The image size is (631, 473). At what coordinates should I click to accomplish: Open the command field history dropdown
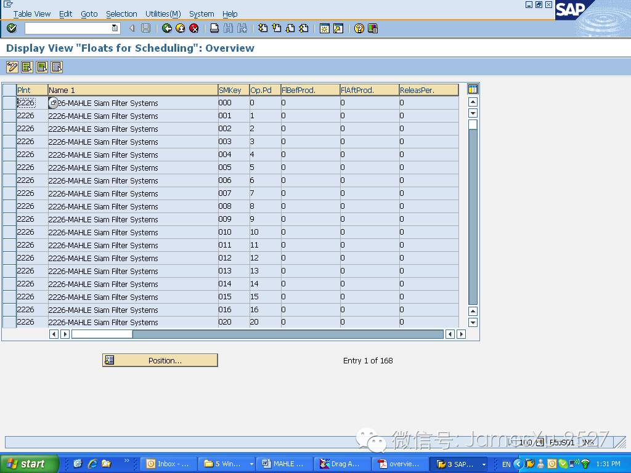(x=115, y=28)
